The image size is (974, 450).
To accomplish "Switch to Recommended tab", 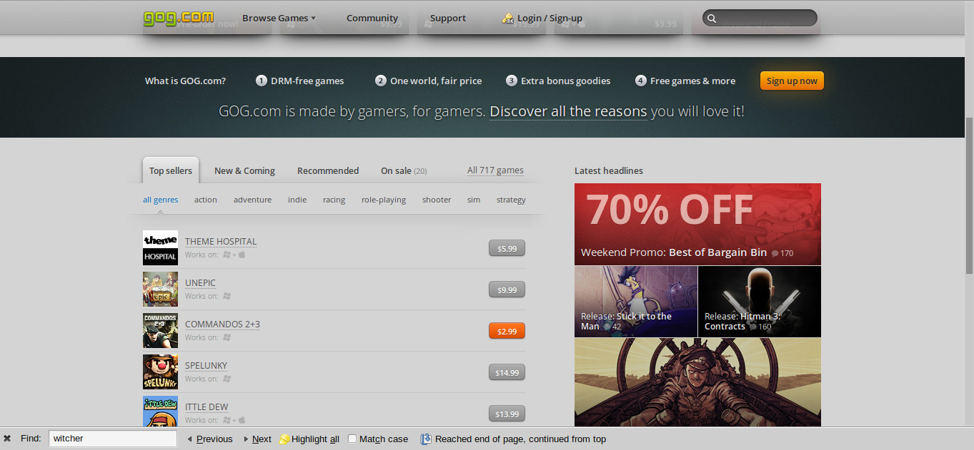I will pyautogui.click(x=328, y=170).
